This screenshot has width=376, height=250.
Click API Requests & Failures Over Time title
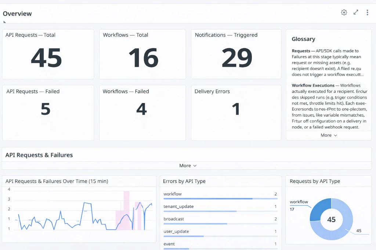tap(57, 181)
